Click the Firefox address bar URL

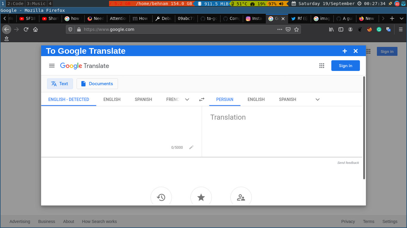tap(179, 29)
